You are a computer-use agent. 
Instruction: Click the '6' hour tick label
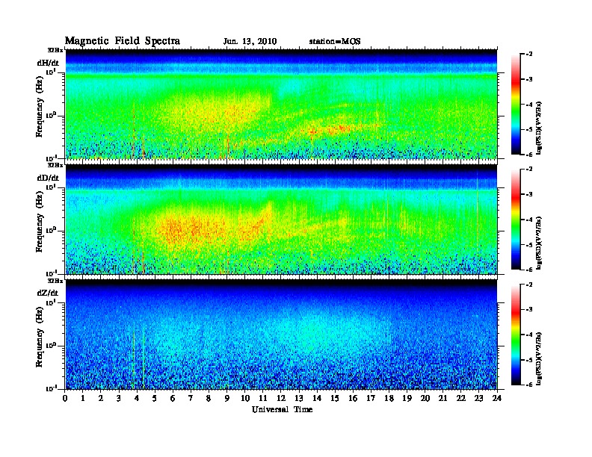click(173, 398)
